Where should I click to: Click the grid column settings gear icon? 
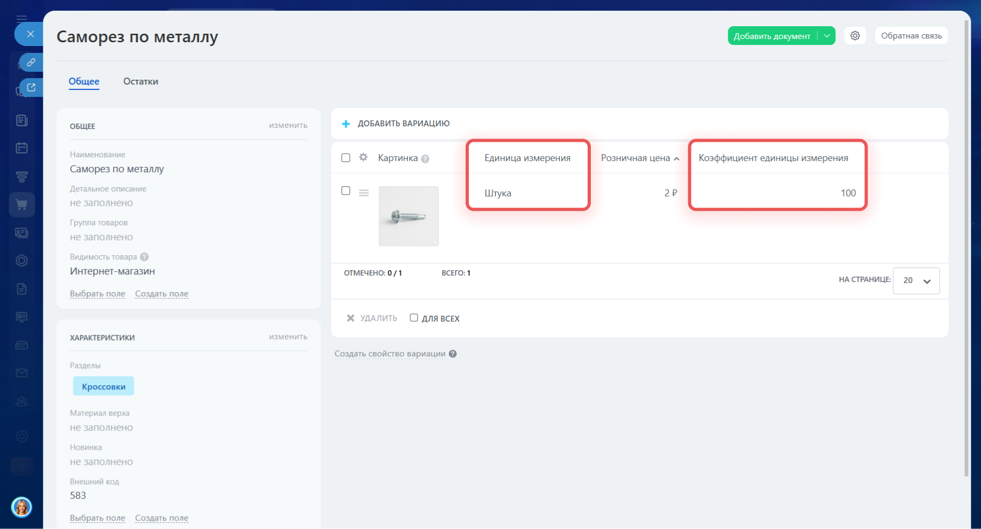(363, 157)
